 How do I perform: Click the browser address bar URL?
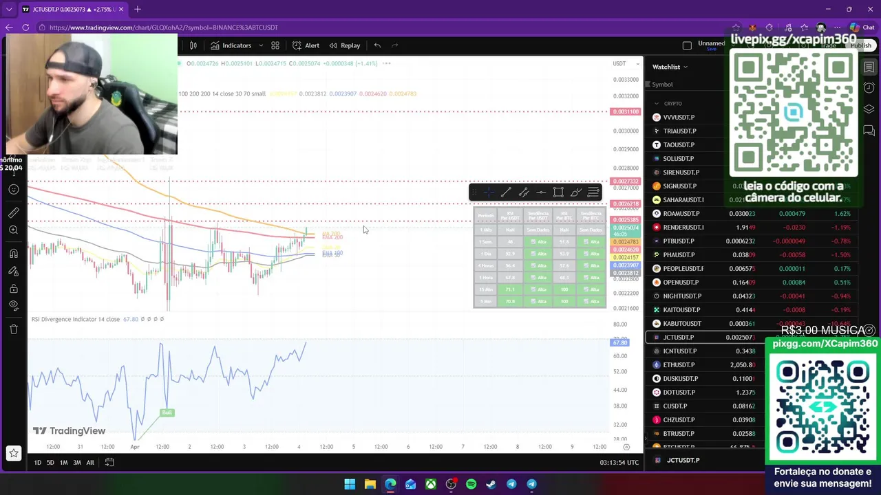(164, 27)
